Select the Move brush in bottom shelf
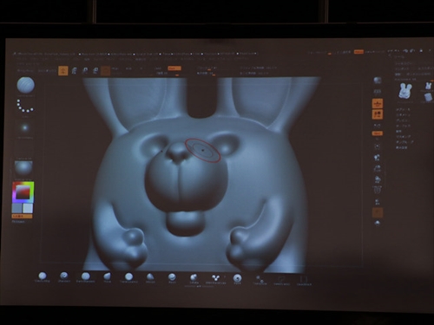Screen dimensions: 434x325 click(x=172, y=277)
